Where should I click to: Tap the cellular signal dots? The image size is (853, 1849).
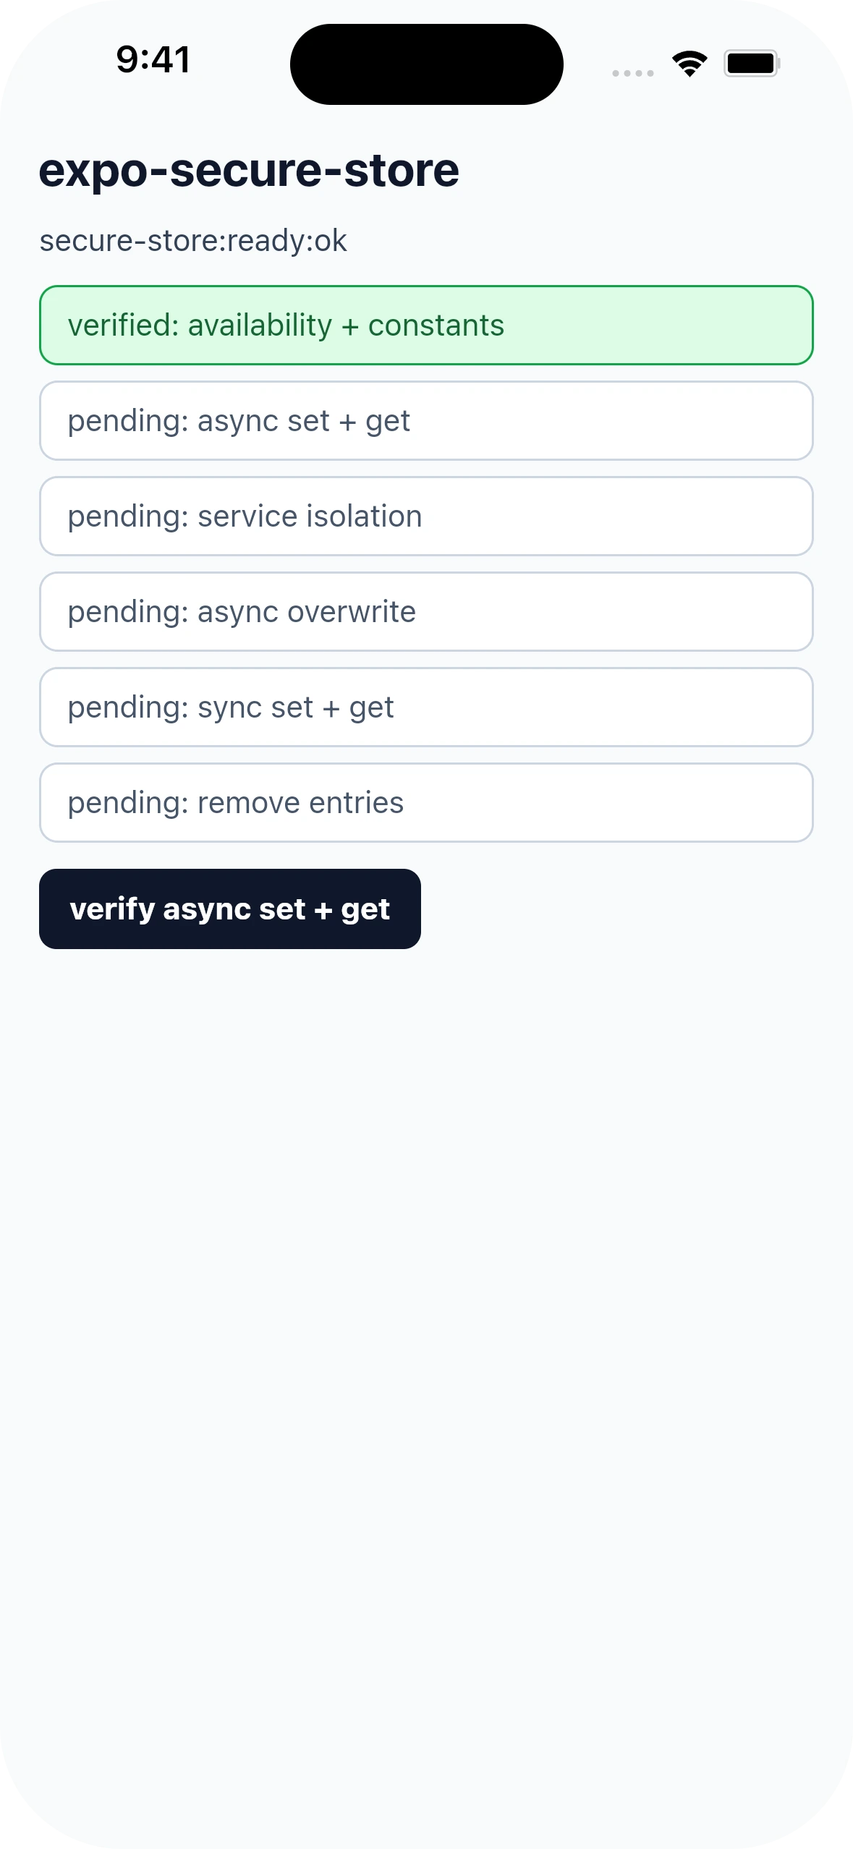coord(633,73)
